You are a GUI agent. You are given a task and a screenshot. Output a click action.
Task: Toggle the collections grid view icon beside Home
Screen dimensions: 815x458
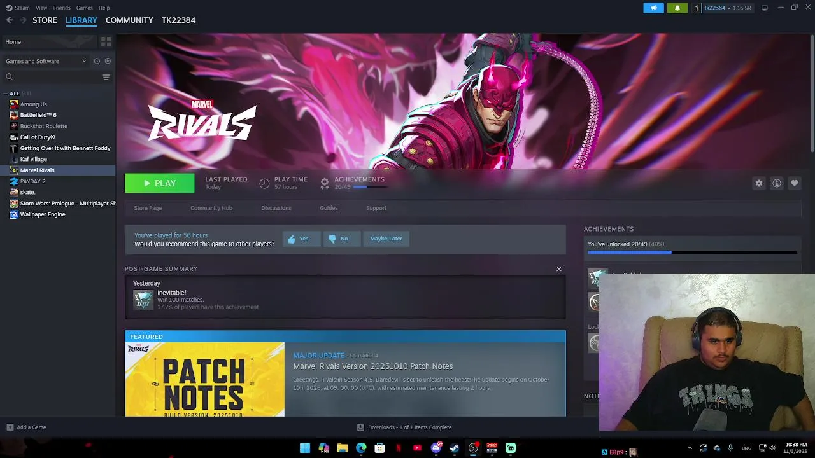[x=106, y=41]
